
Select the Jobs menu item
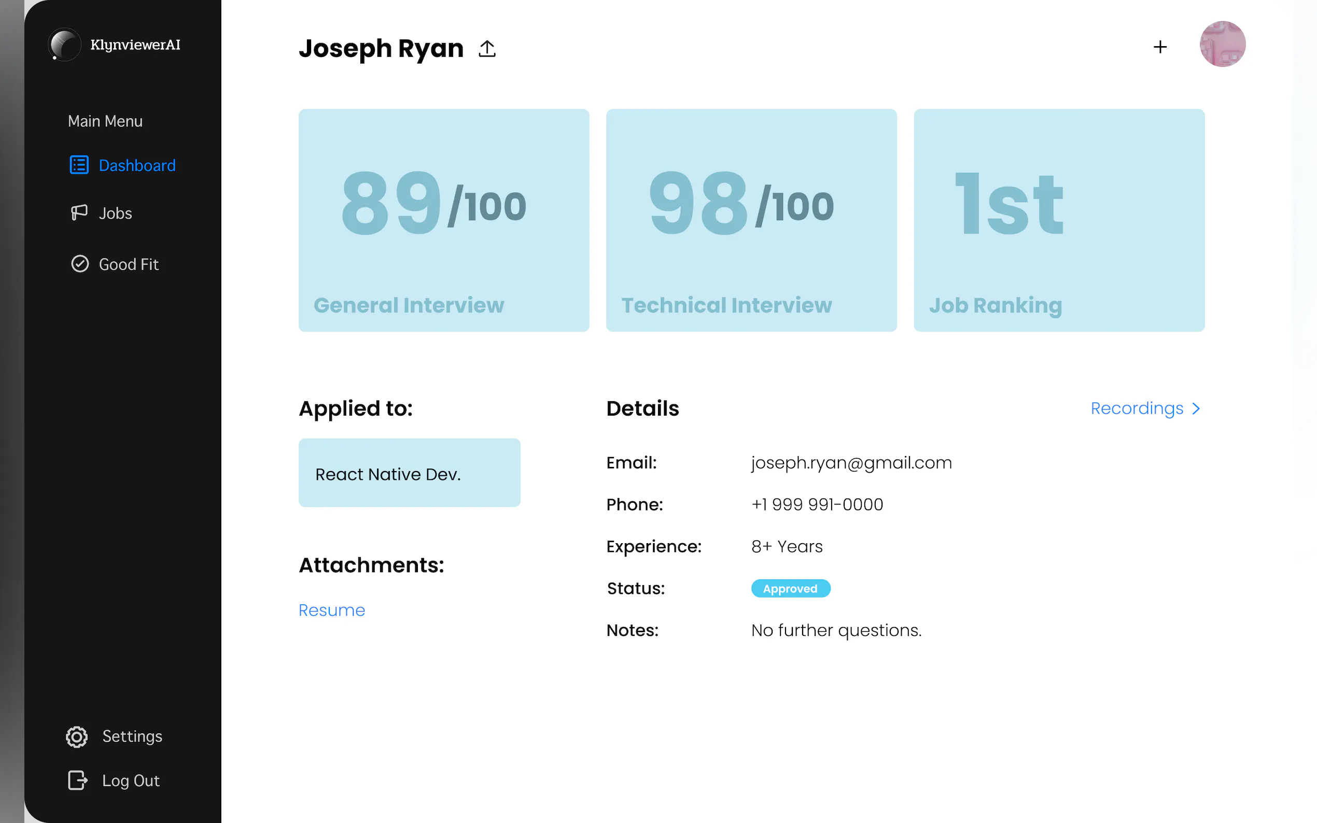pos(115,214)
